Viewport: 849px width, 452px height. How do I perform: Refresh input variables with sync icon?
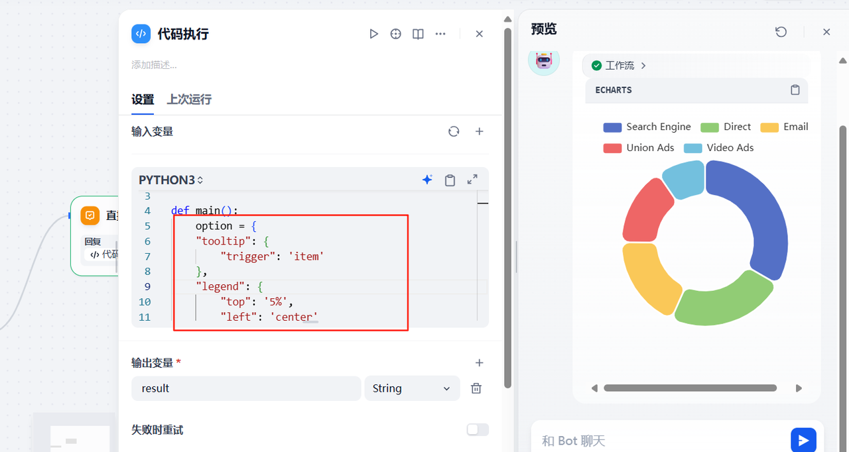point(454,131)
